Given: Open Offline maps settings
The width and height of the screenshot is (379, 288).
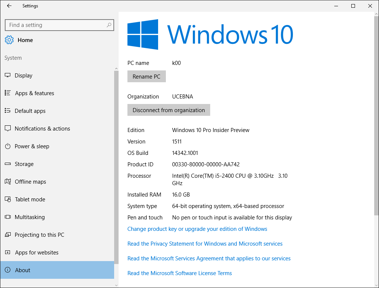Looking at the screenshot, I should tap(57, 182).
